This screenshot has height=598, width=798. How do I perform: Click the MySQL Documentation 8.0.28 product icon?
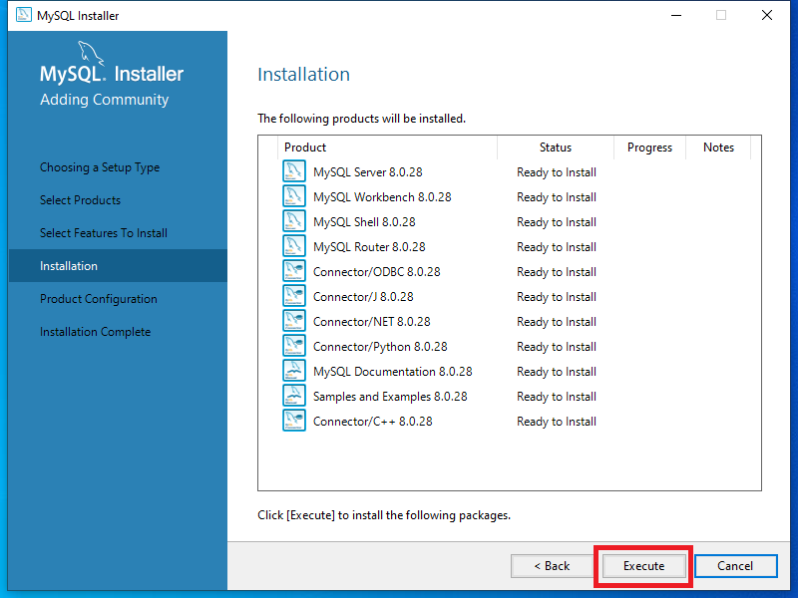tap(294, 371)
